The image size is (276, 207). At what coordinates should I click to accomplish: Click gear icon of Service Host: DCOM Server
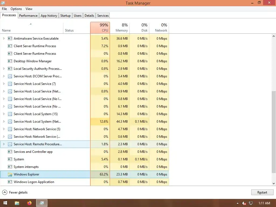pyautogui.click(x=10, y=76)
